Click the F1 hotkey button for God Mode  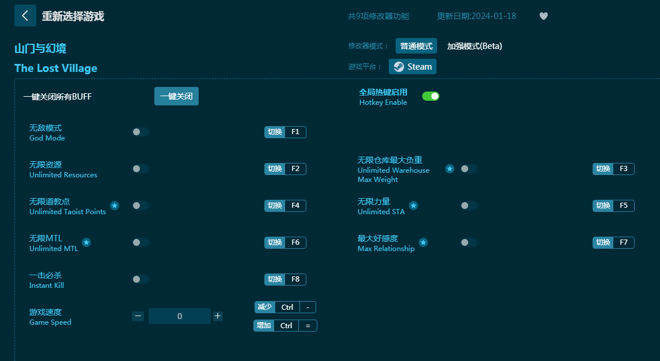tap(295, 132)
